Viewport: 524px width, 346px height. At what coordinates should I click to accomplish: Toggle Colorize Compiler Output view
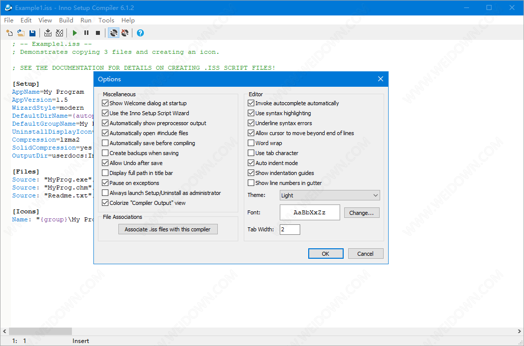[105, 203]
